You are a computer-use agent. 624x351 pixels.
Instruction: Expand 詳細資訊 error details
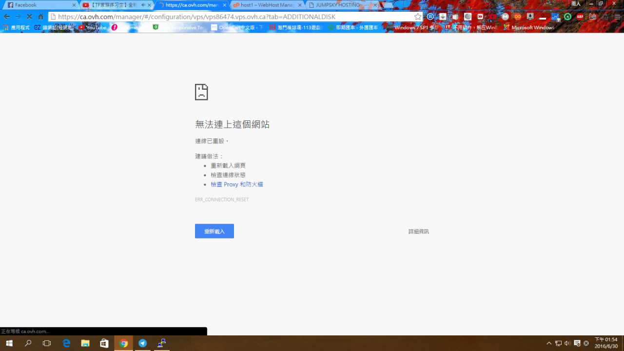tap(418, 232)
